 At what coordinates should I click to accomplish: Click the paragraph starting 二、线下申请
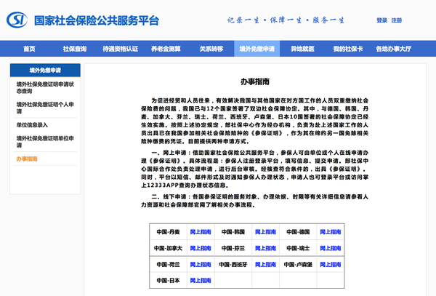coord(255,201)
